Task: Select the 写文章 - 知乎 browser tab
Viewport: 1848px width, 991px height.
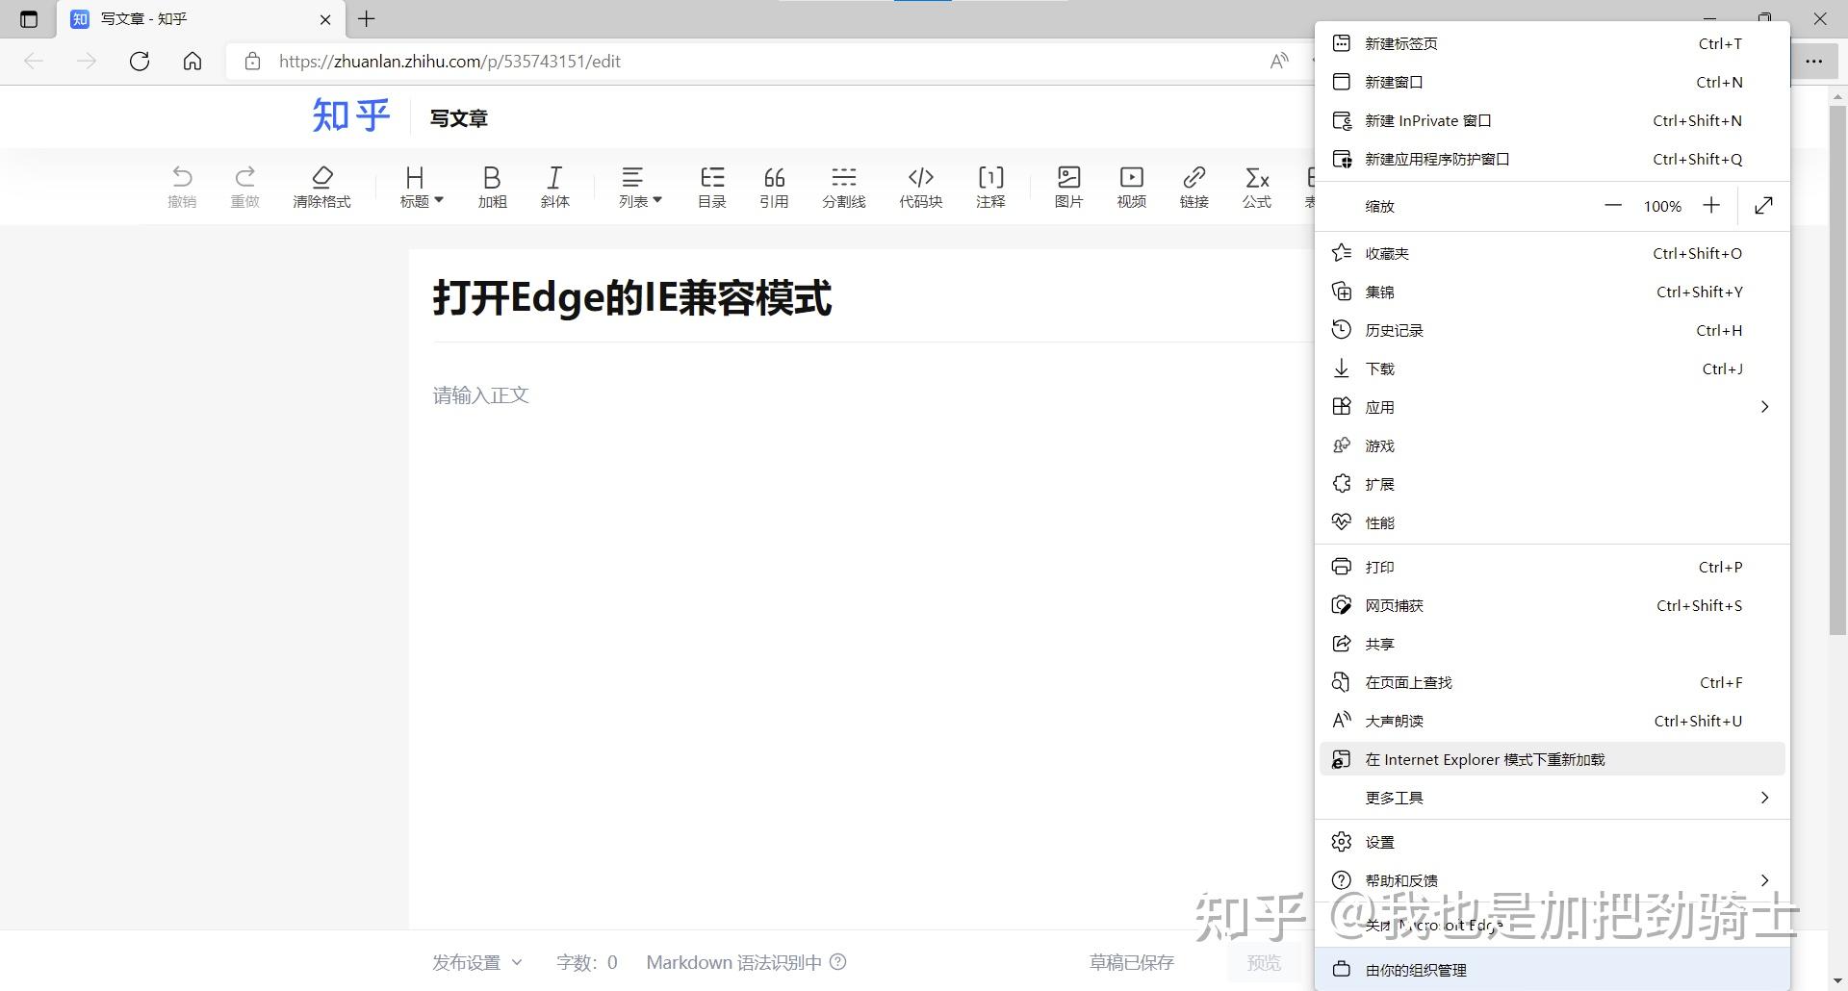Action: (x=198, y=19)
